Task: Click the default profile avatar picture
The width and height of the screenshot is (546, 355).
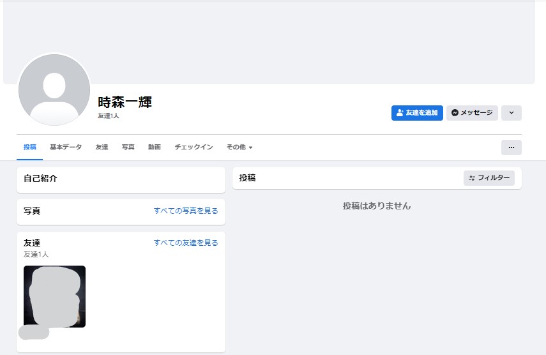Action: click(x=55, y=89)
